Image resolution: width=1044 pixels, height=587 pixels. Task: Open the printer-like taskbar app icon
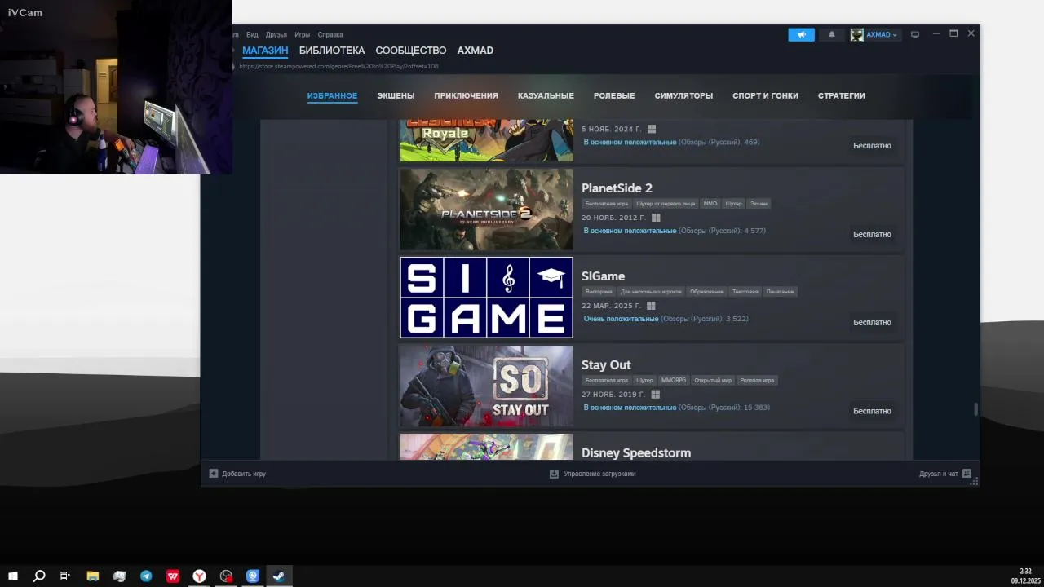pos(120,576)
